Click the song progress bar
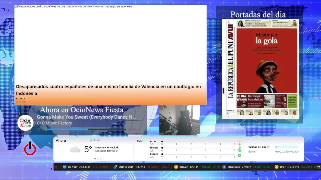The width and height of the screenshot is (321, 180). [x=86, y=129]
